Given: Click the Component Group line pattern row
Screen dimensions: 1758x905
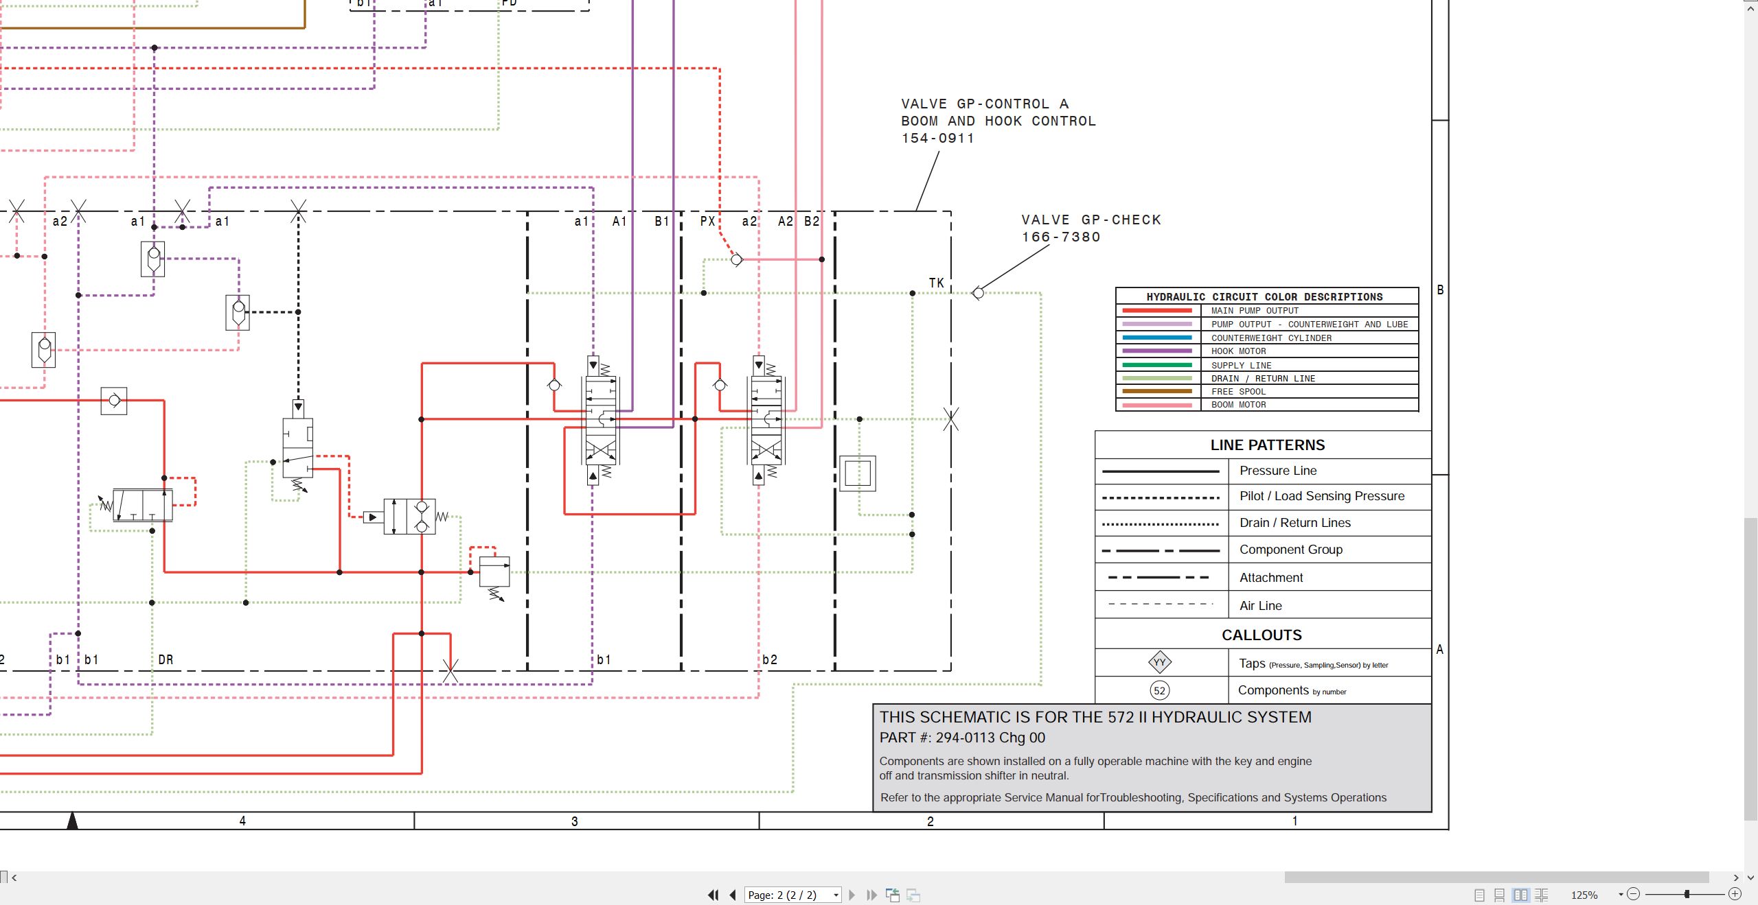Looking at the screenshot, I should click(1263, 550).
